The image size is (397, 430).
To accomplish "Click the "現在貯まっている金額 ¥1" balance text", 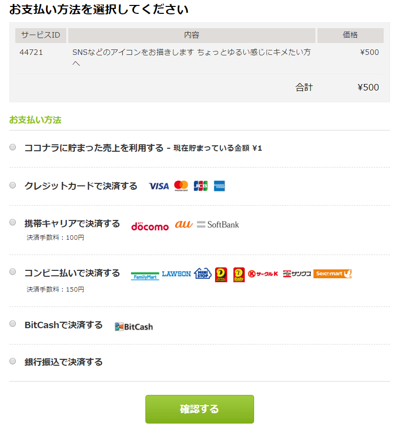I will tap(218, 148).
